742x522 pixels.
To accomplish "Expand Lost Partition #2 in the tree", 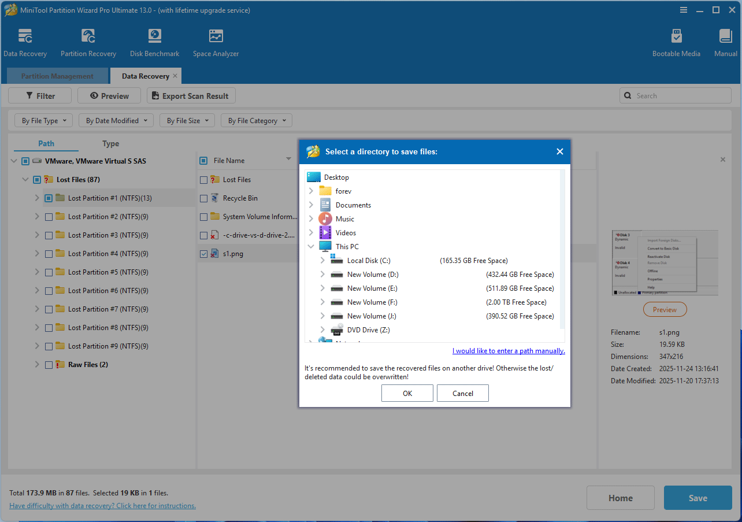I will (37, 216).
